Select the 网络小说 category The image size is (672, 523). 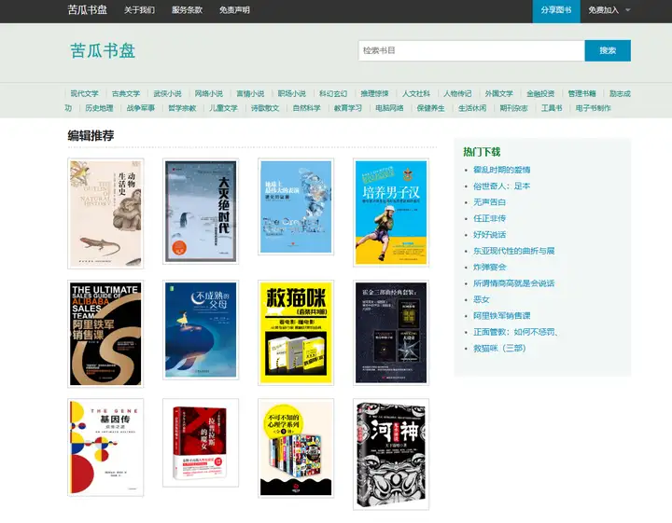click(209, 93)
